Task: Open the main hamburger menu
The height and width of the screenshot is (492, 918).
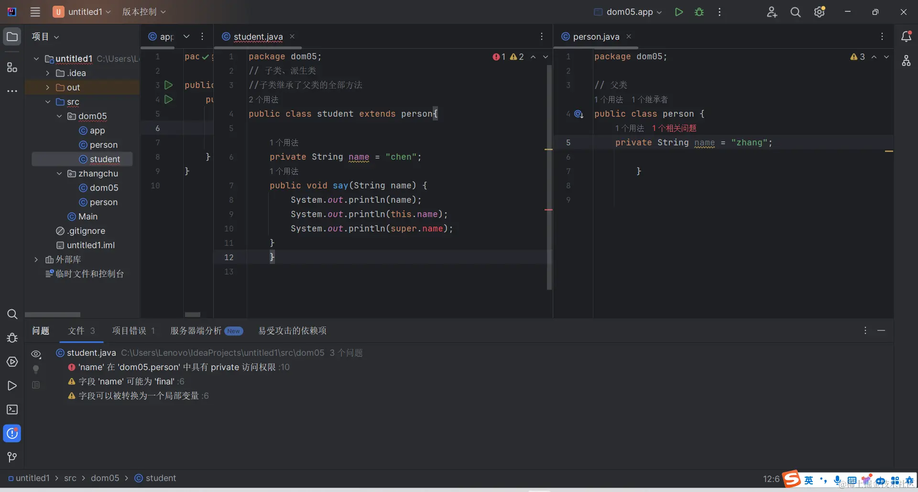Action: click(x=35, y=12)
